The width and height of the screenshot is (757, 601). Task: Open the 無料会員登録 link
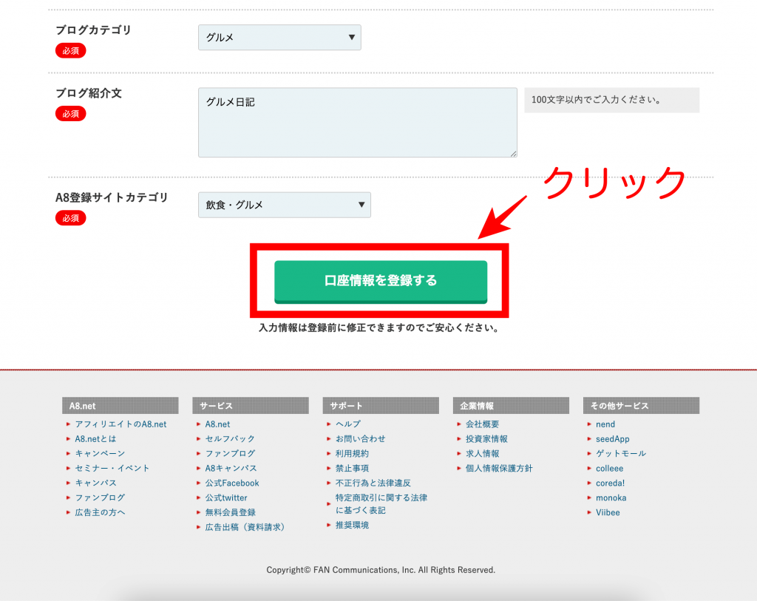pos(230,512)
